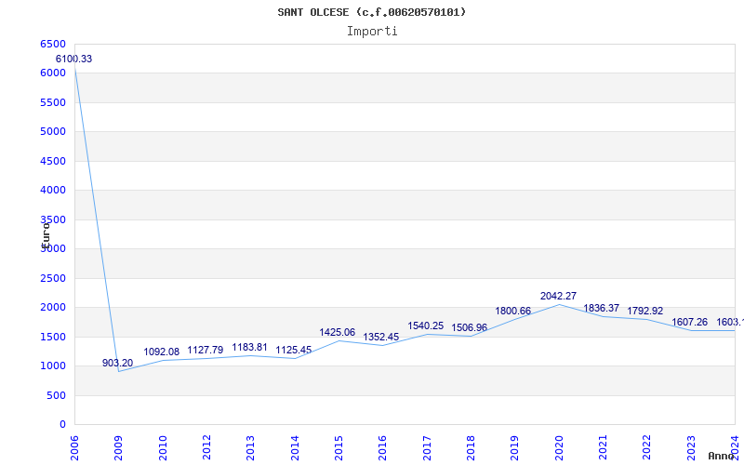Click the 2020 year axis label
The height and width of the screenshot is (465, 744).
pyautogui.click(x=559, y=447)
